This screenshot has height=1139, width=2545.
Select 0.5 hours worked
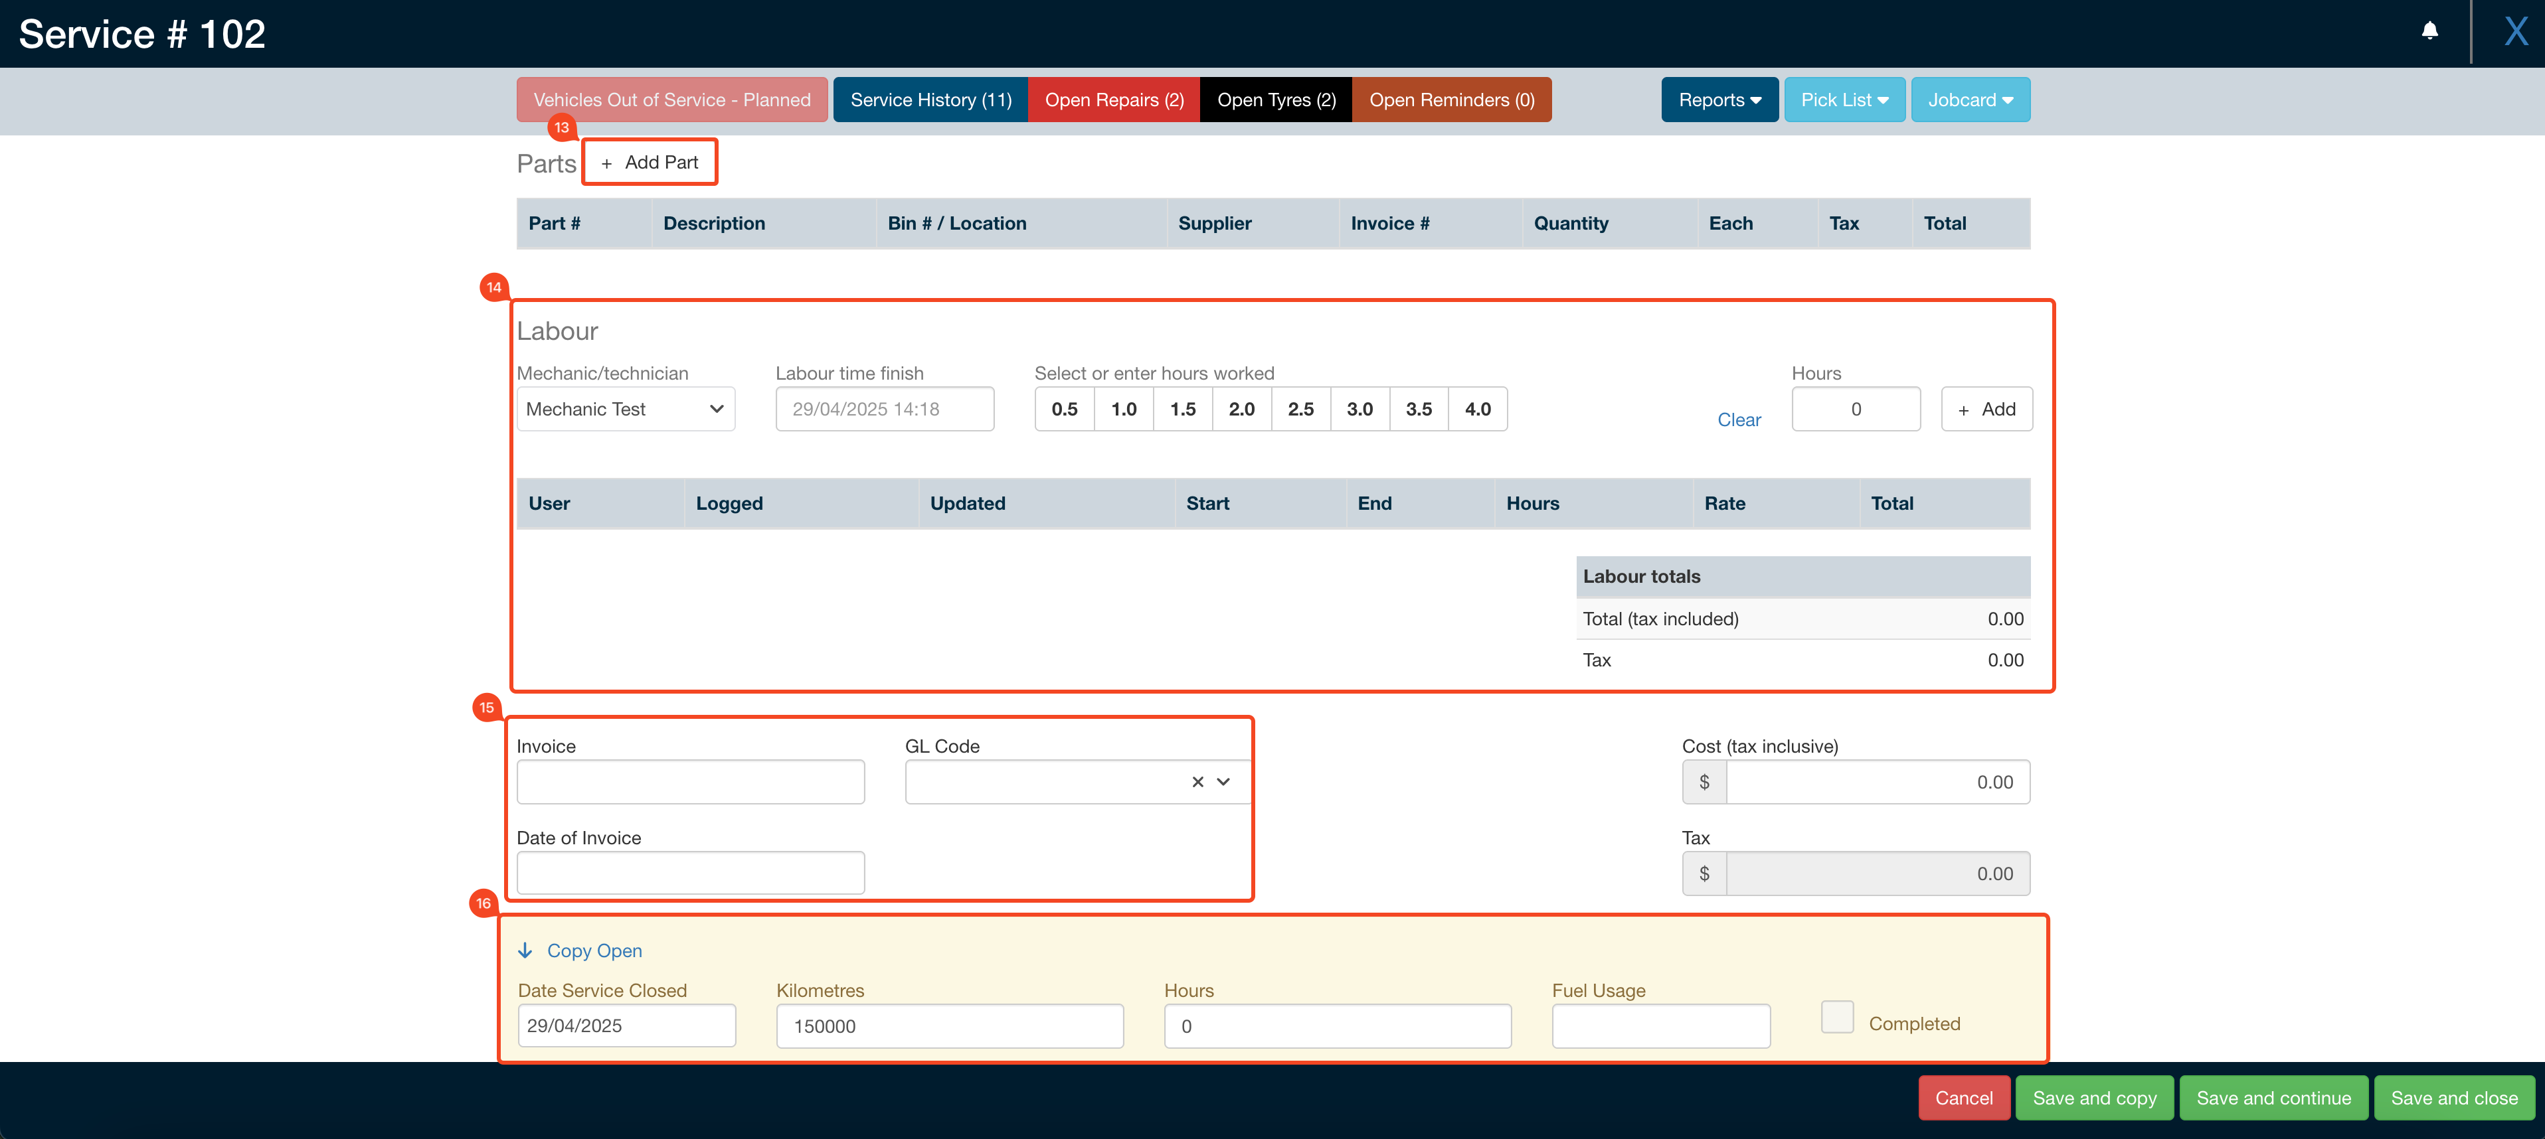tap(1064, 409)
